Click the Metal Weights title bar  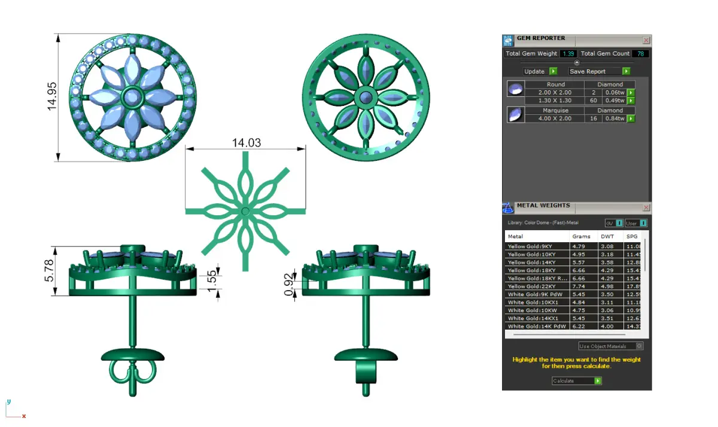(577, 208)
